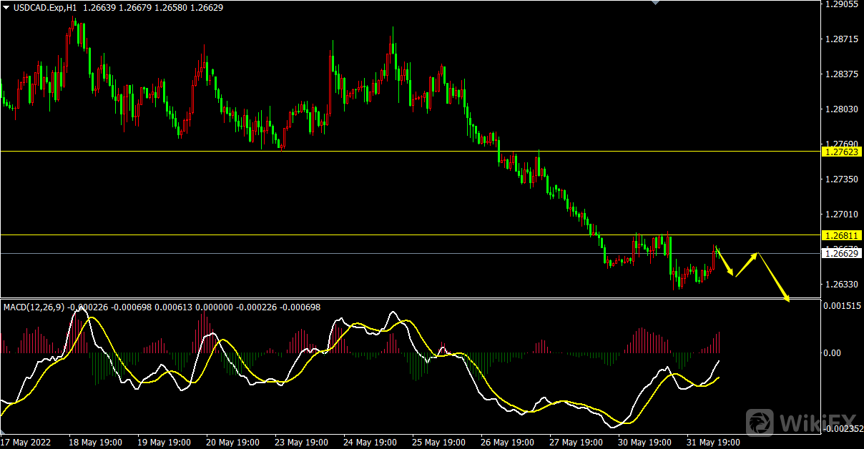This screenshot has width=864, height=449.
Task: Click the 23 May 19:00 time label
Action: coord(302,443)
